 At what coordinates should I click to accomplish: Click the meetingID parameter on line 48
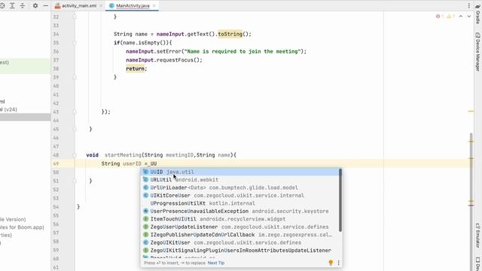tap(180, 155)
